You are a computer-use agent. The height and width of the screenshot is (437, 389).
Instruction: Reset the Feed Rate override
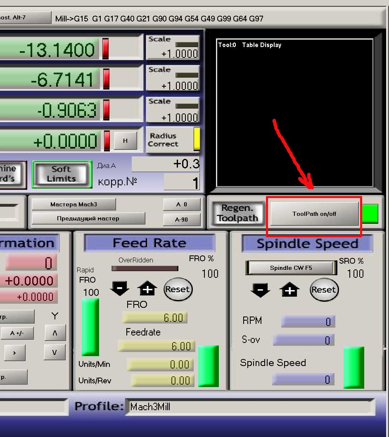(177, 289)
